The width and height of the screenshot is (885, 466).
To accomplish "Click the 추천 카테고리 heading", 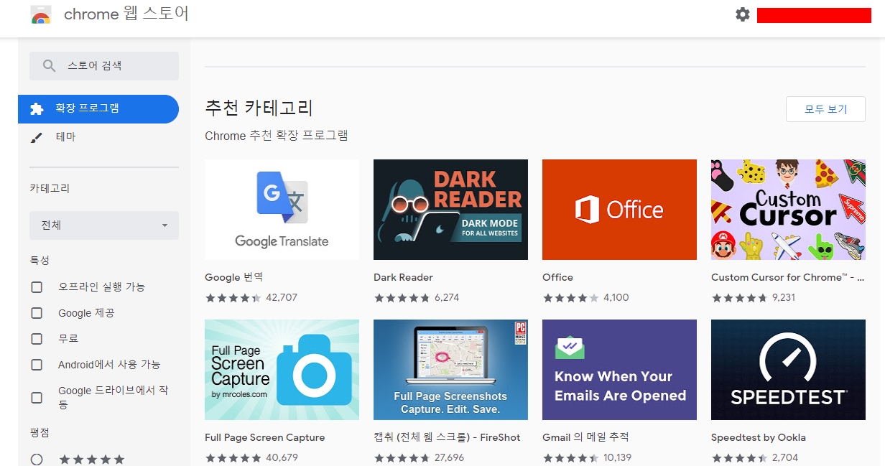I will point(259,108).
